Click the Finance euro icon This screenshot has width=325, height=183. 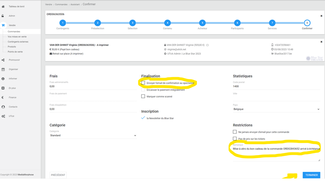click(3, 97)
